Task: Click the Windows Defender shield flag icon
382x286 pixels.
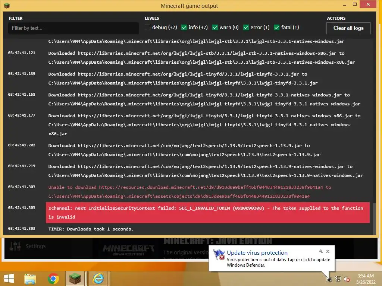Action: (x=219, y=255)
